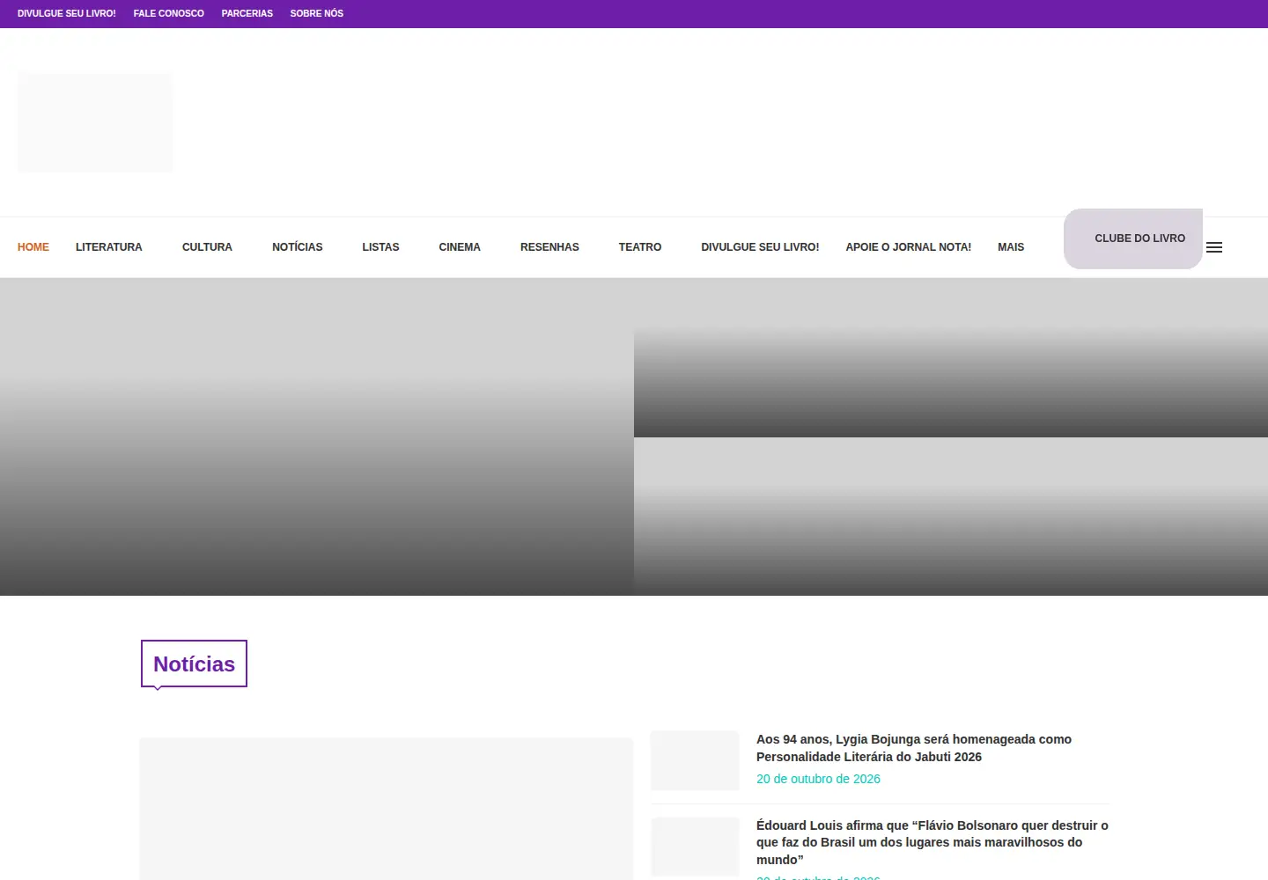Go to Parcerias page
Image resolution: width=1268 pixels, height=880 pixels.
pos(247,13)
